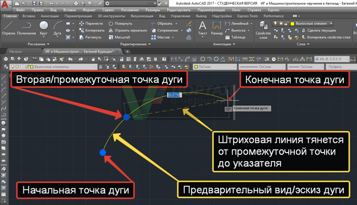Add new drawing tab with plus button

click(x=127, y=52)
